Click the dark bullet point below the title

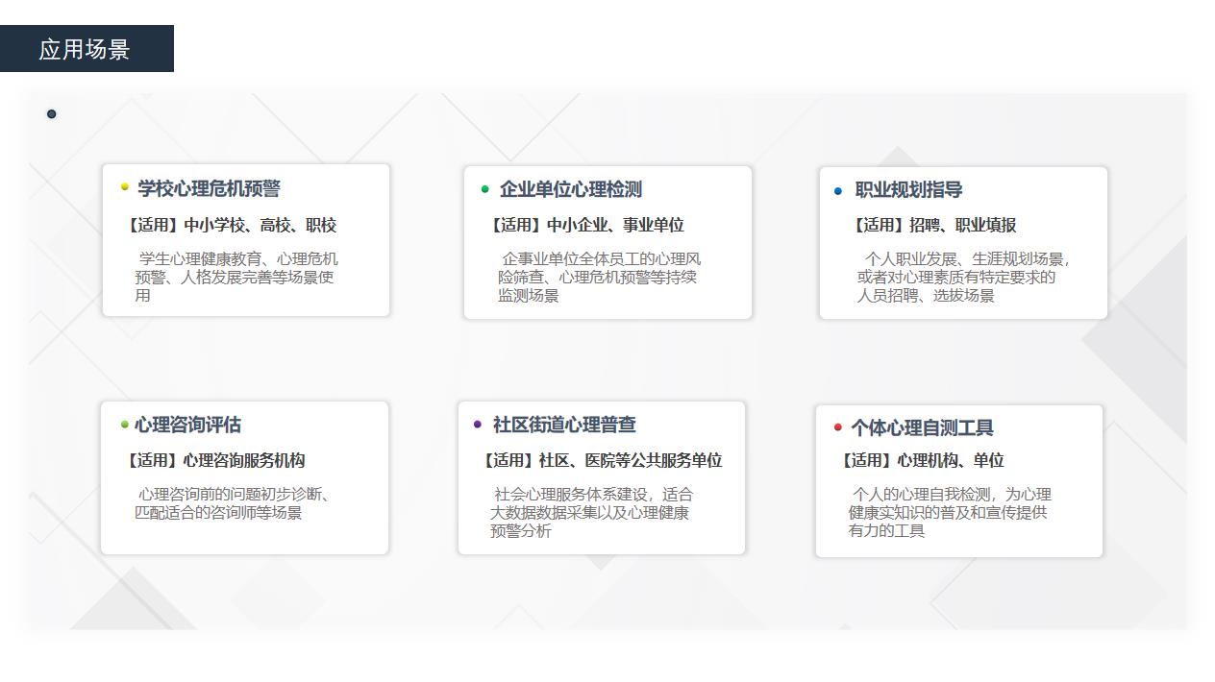pos(52,114)
